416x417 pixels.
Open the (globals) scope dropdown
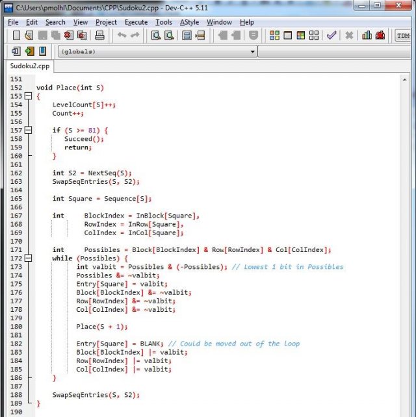click(253, 51)
